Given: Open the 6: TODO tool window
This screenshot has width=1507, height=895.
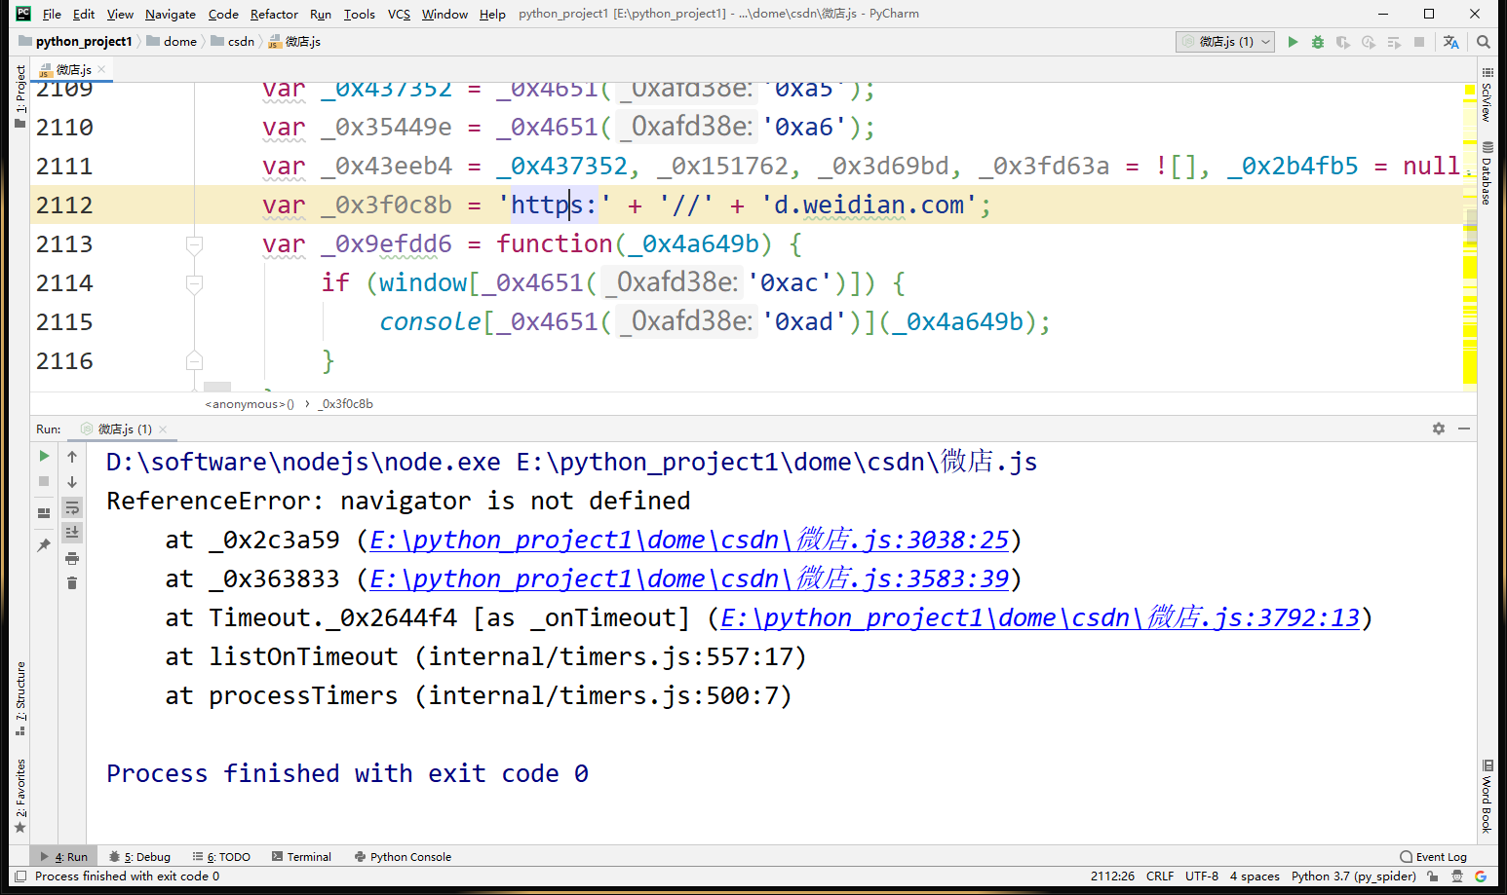Looking at the screenshot, I should click(x=221, y=857).
